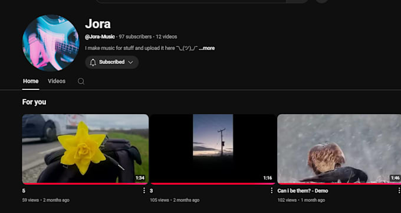This screenshot has width=401, height=213.
Task: Click the @Jora-Music handle
Action: pos(100,36)
